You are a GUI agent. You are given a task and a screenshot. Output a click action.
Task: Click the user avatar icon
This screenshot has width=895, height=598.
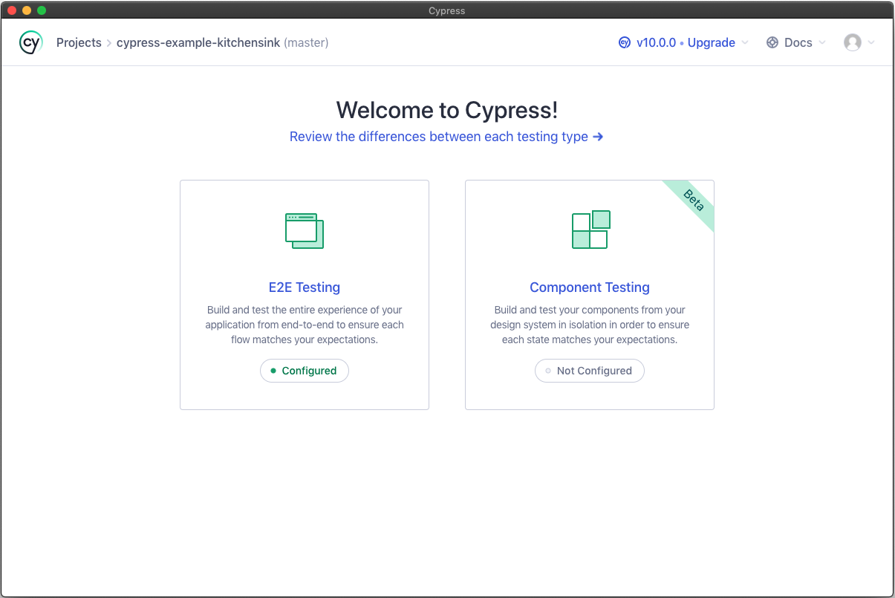(x=852, y=42)
